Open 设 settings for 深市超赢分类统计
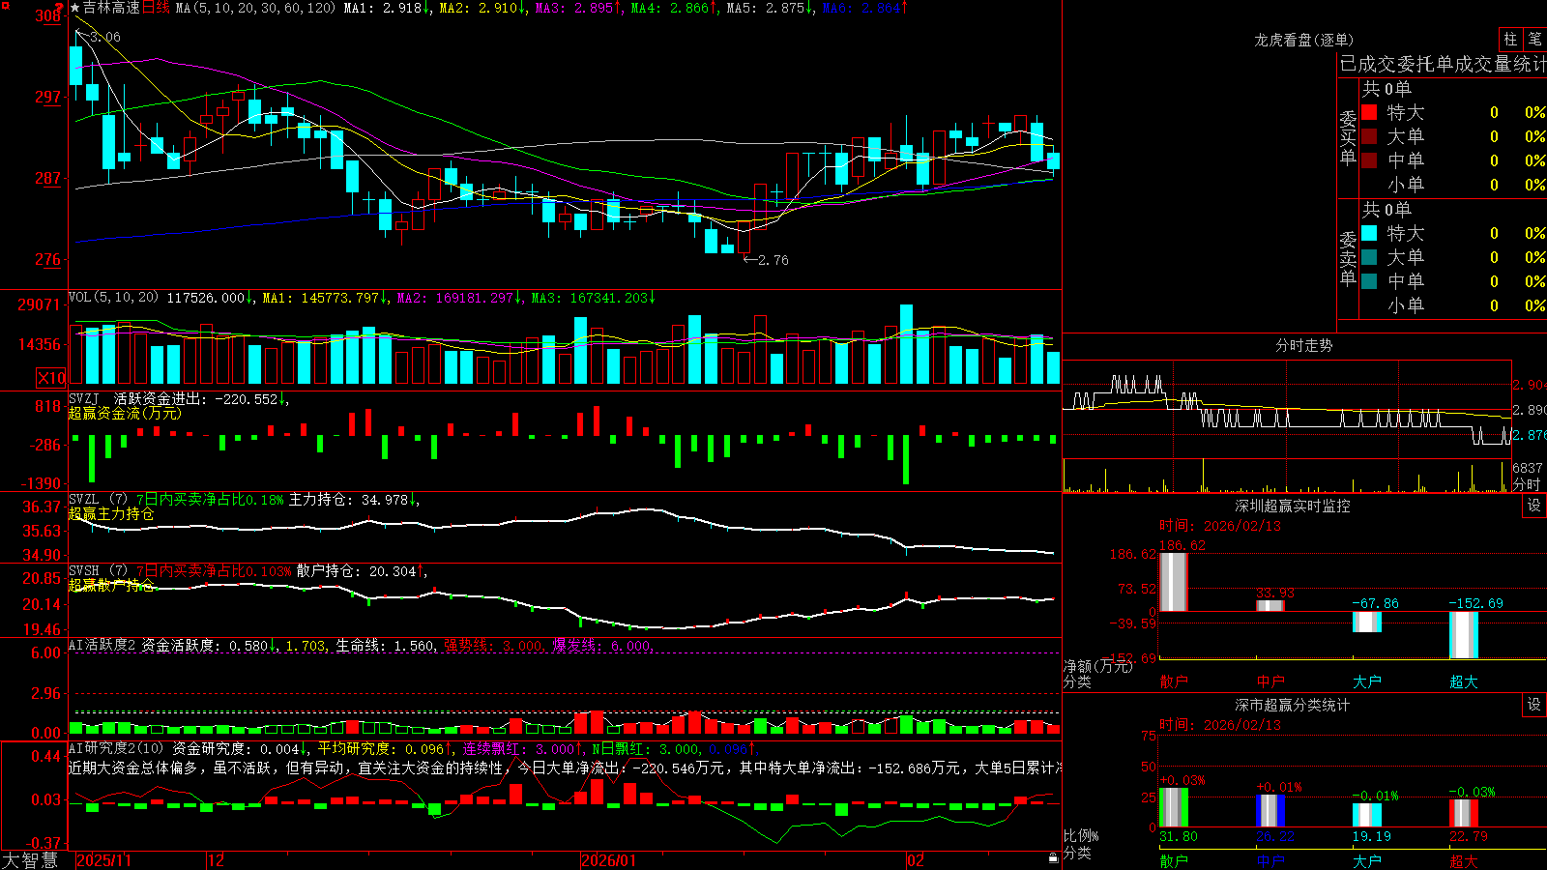The image size is (1547, 870). click(1534, 705)
